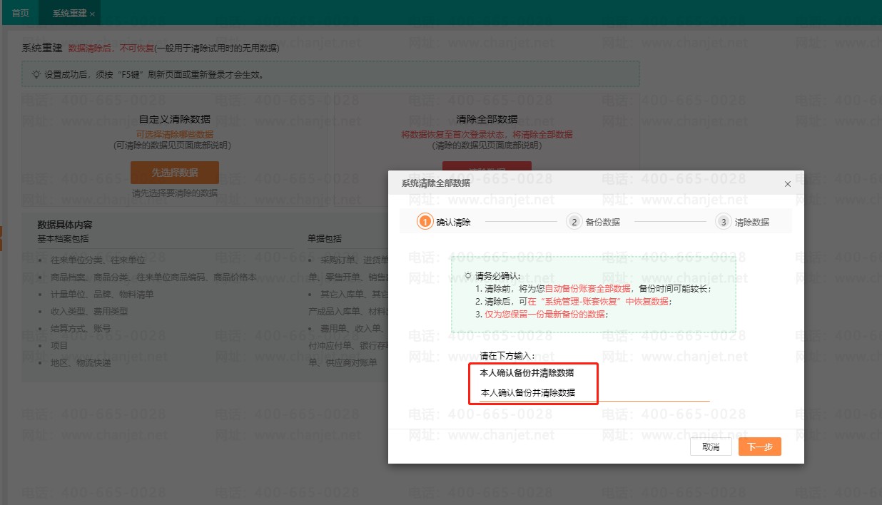Screen dimensions: 882x505
Task: Click the text 本人确认备份并清除数据 above input
Action: point(527,372)
